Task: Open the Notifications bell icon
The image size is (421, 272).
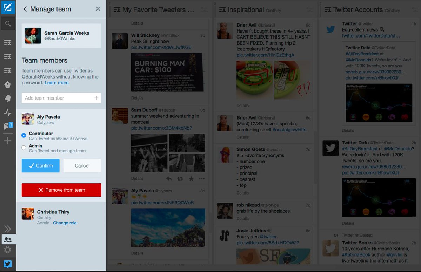Action: click(x=8, y=98)
